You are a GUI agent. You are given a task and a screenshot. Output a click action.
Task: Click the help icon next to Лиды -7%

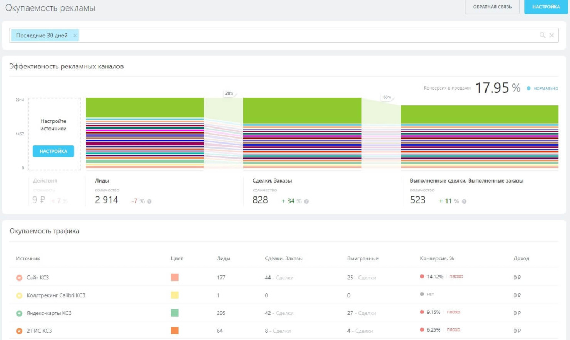click(x=149, y=201)
